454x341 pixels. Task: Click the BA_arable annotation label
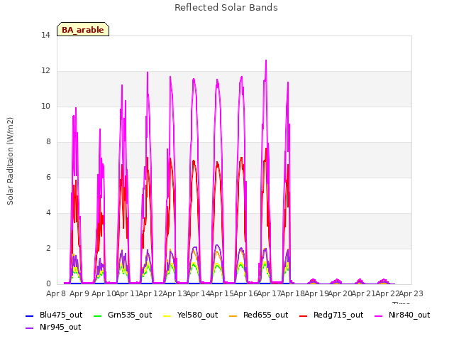(83, 30)
